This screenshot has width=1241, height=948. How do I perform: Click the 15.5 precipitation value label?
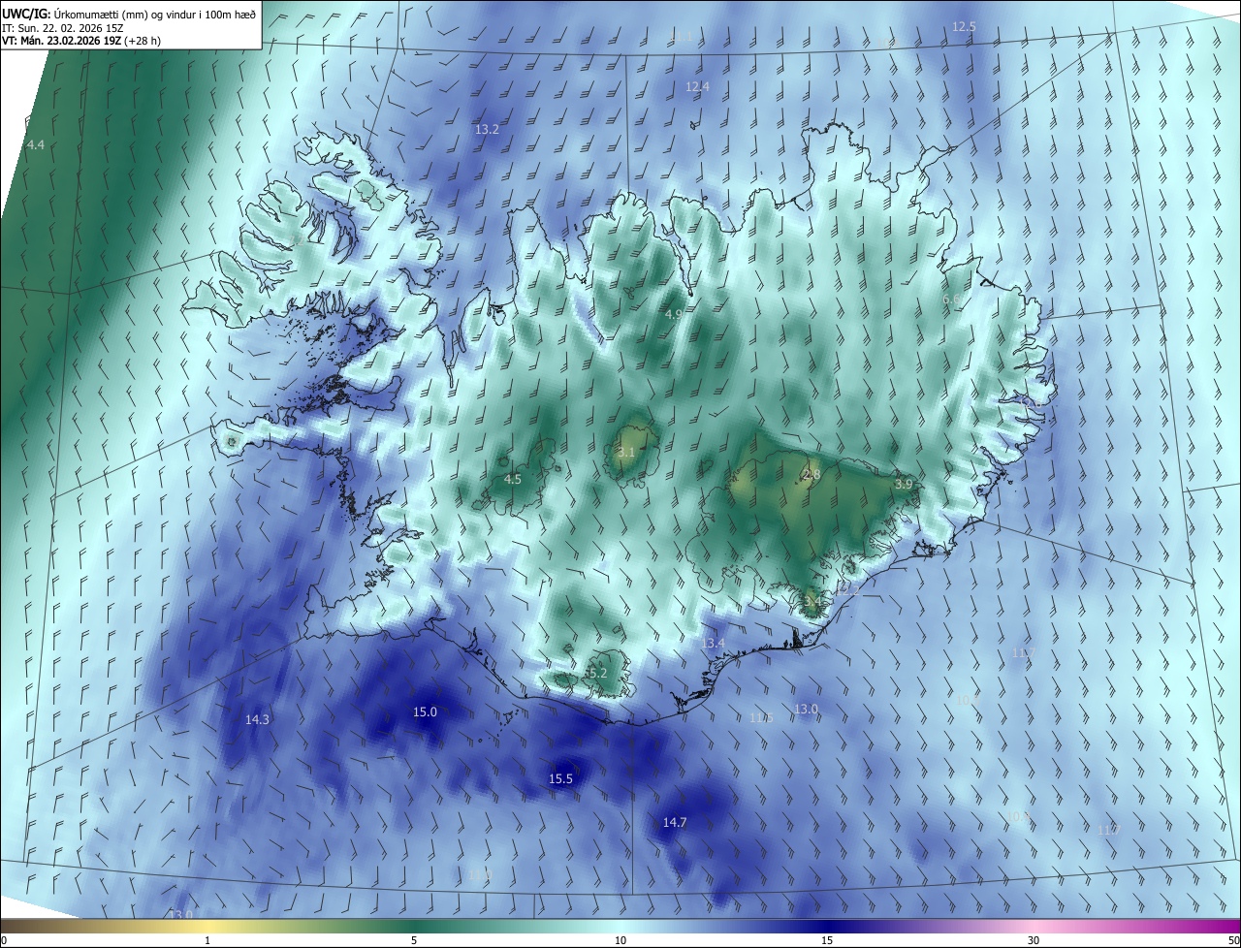560,778
